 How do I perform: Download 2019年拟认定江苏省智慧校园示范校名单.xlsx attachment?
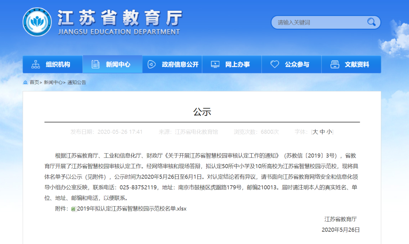click(132, 208)
